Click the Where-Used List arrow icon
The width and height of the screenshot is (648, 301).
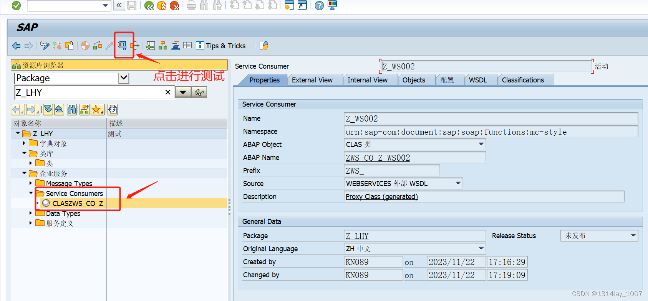(x=135, y=46)
